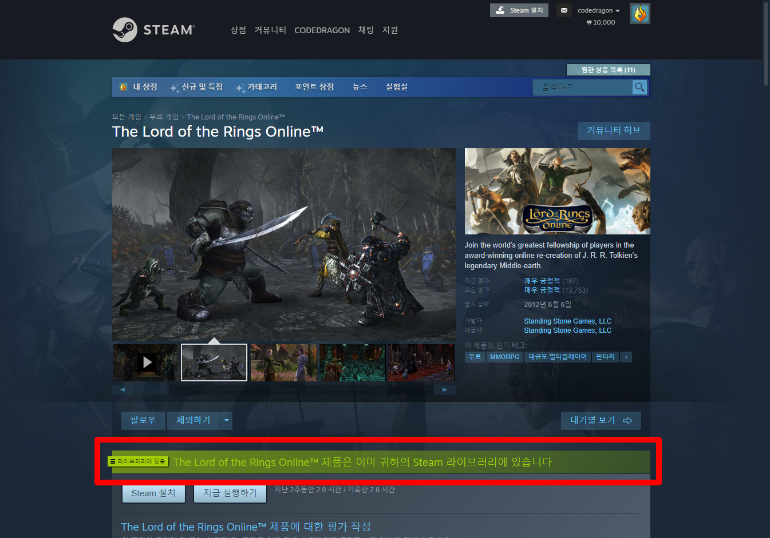Open 상점 in top navigation
The height and width of the screenshot is (538, 770).
[x=238, y=30]
